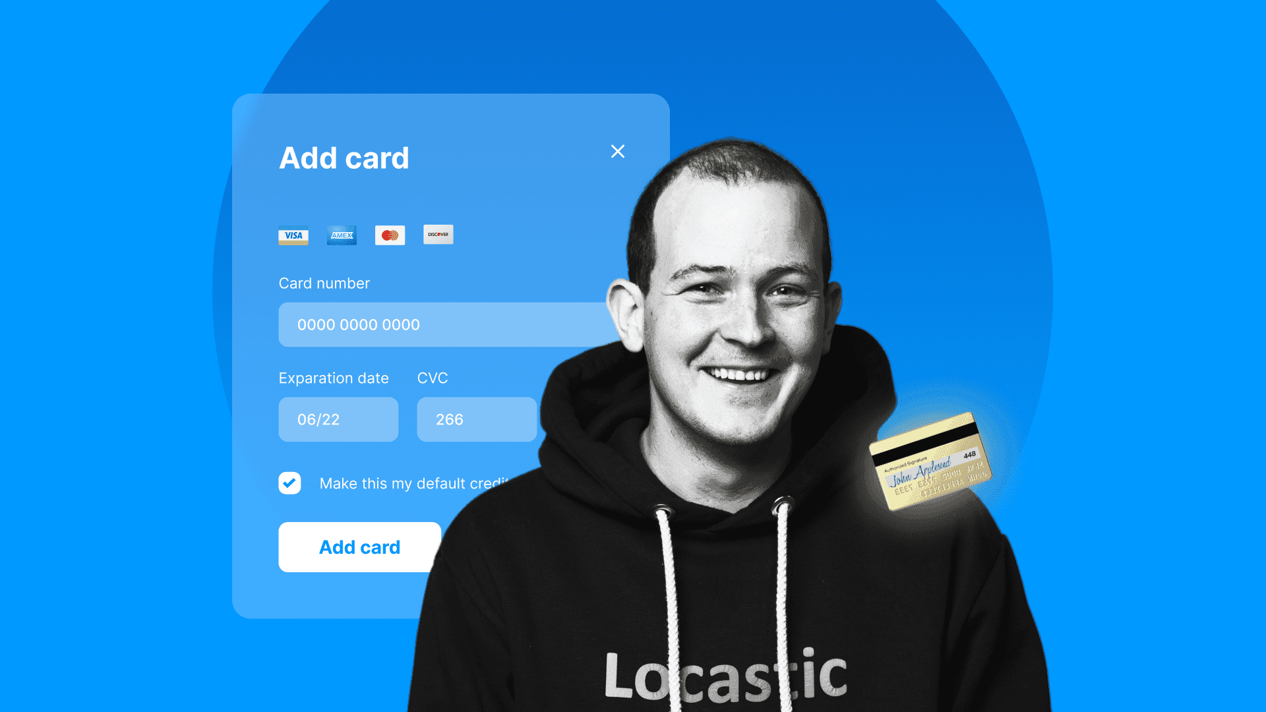The image size is (1266, 712).
Task: Close the Add card dialog
Action: pos(618,151)
